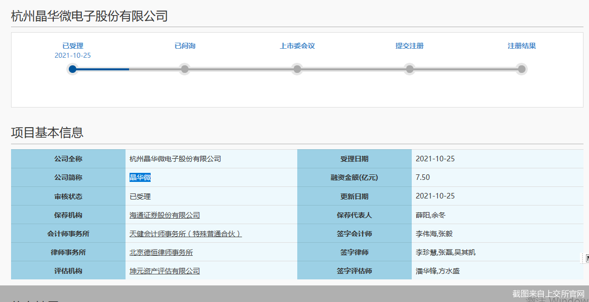Select the 上市委会议 progress step circle
589x302 pixels.
click(x=297, y=69)
